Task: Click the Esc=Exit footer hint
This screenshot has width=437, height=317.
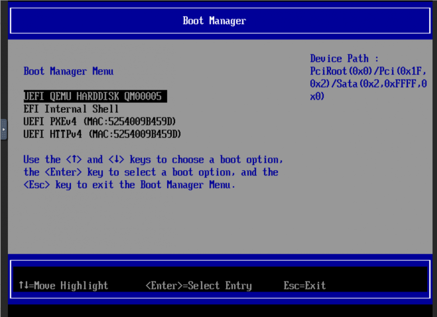Action: pos(305,286)
